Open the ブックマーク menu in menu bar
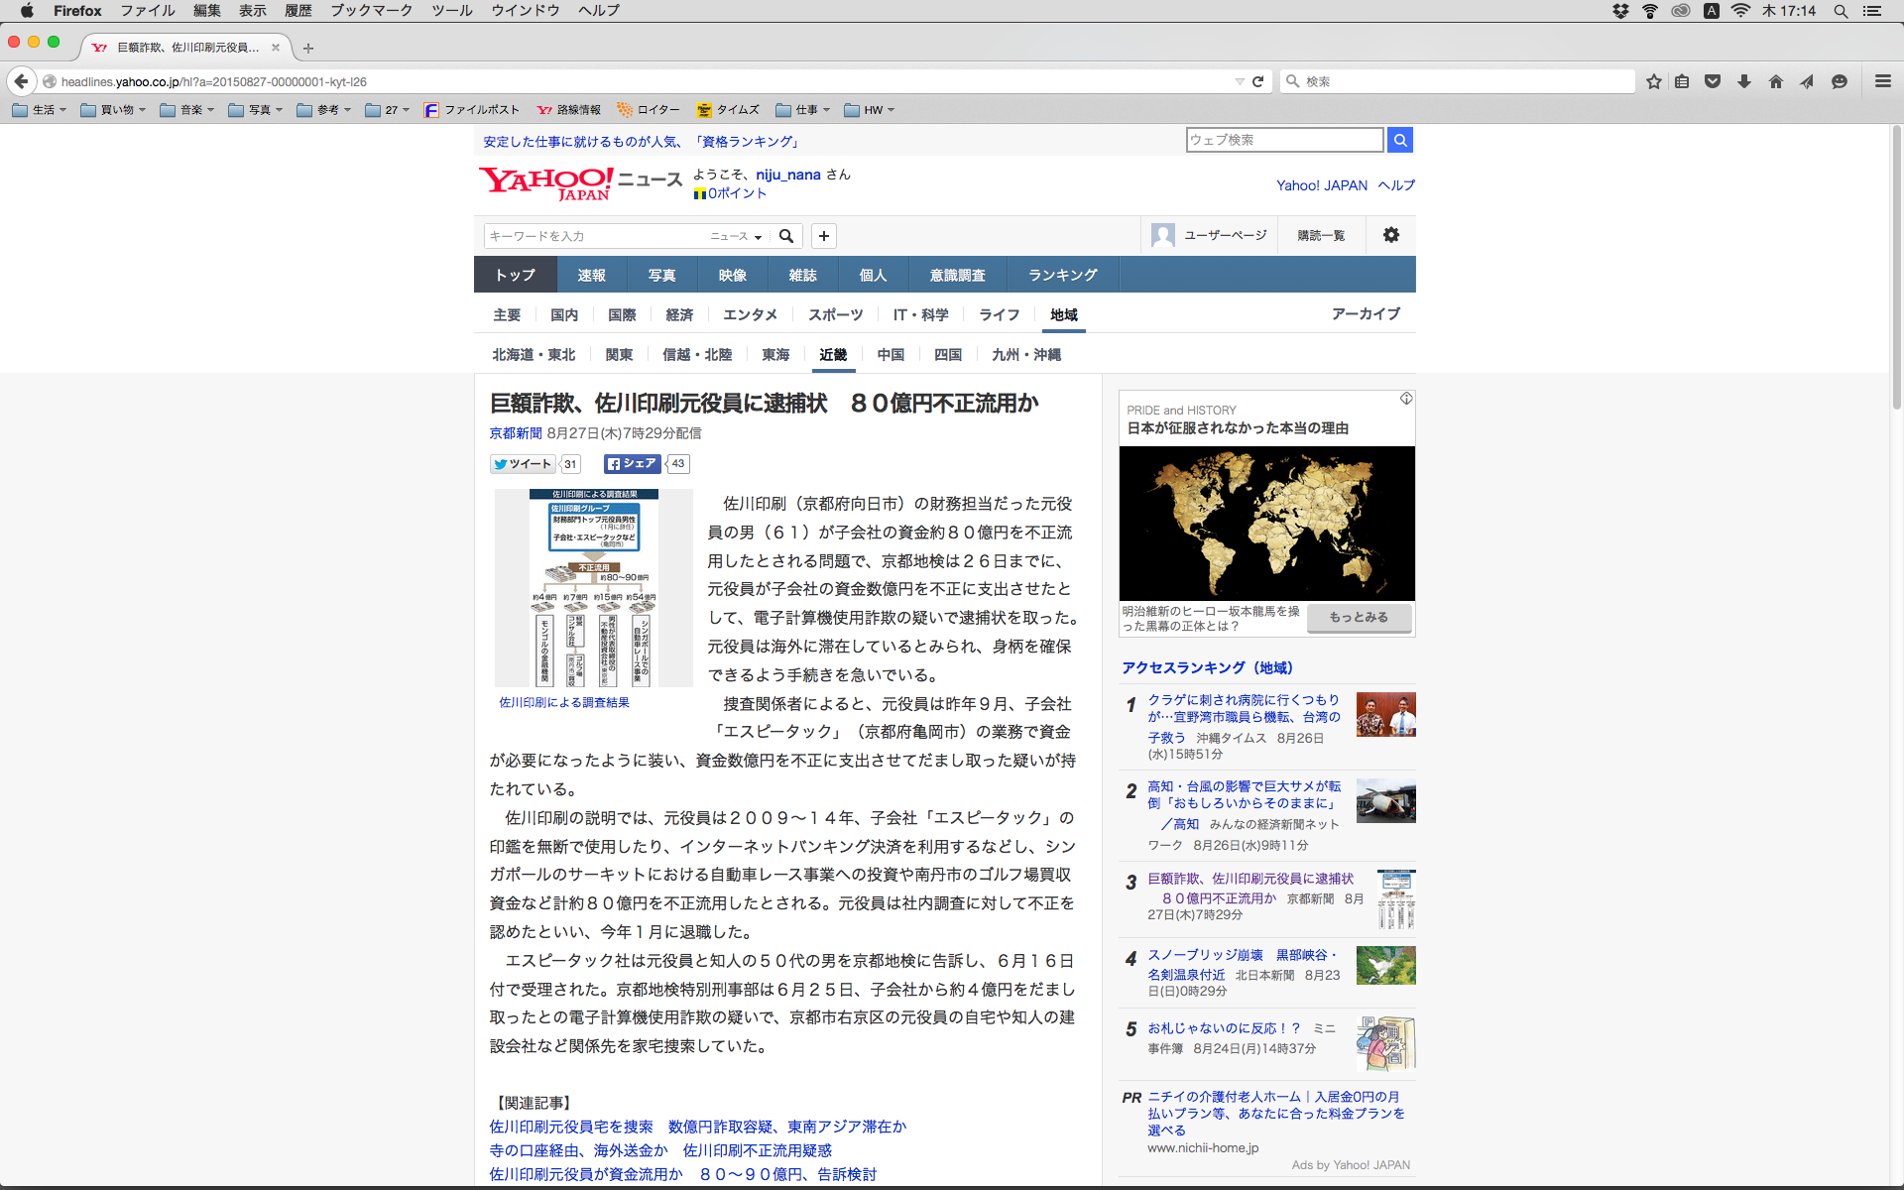Image resolution: width=1904 pixels, height=1190 pixels. point(371,11)
